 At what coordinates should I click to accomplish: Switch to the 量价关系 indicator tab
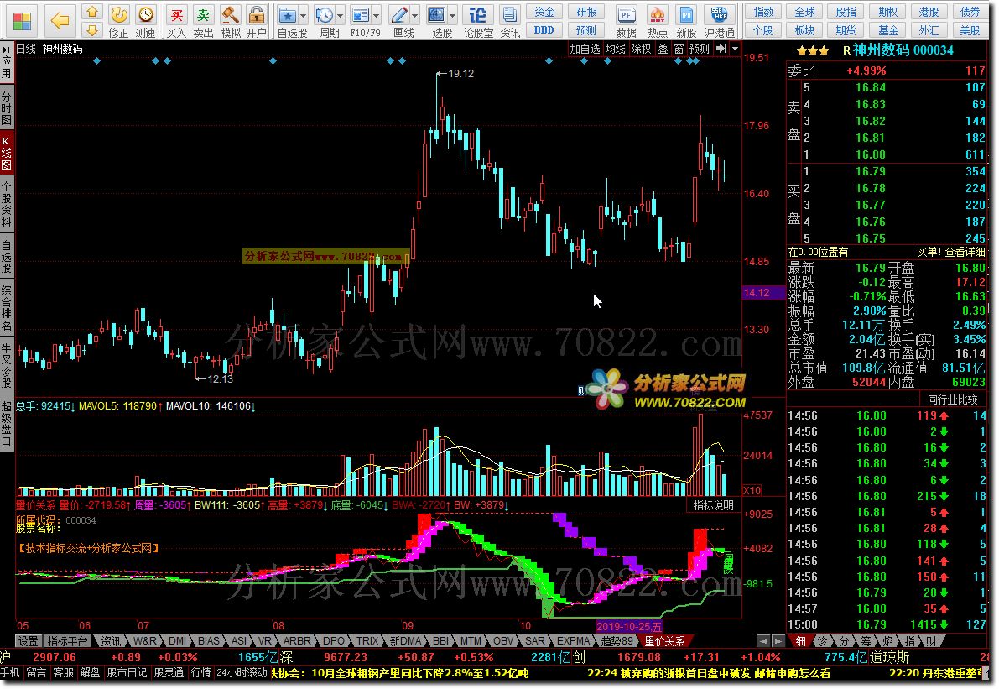664,640
